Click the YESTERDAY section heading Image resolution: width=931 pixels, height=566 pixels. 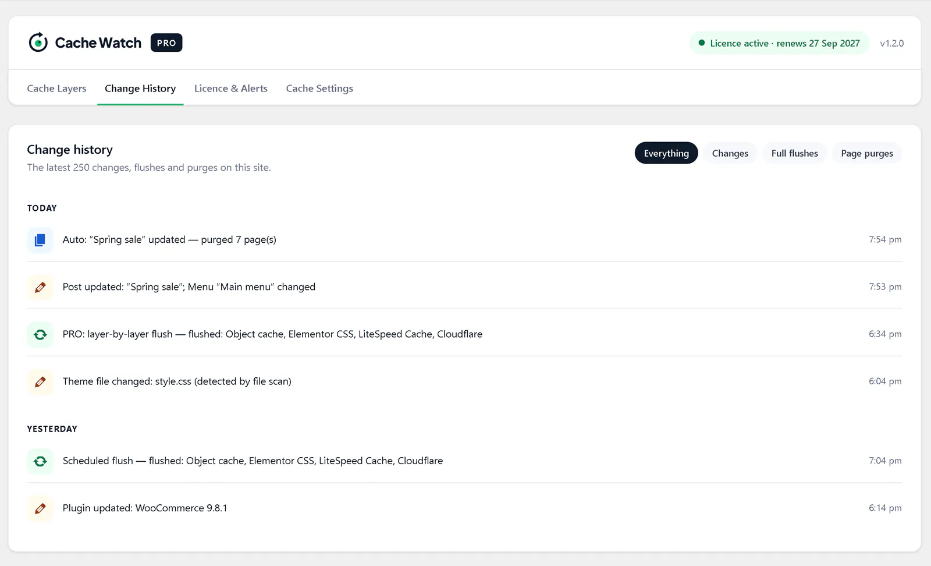pyautogui.click(x=52, y=429)
